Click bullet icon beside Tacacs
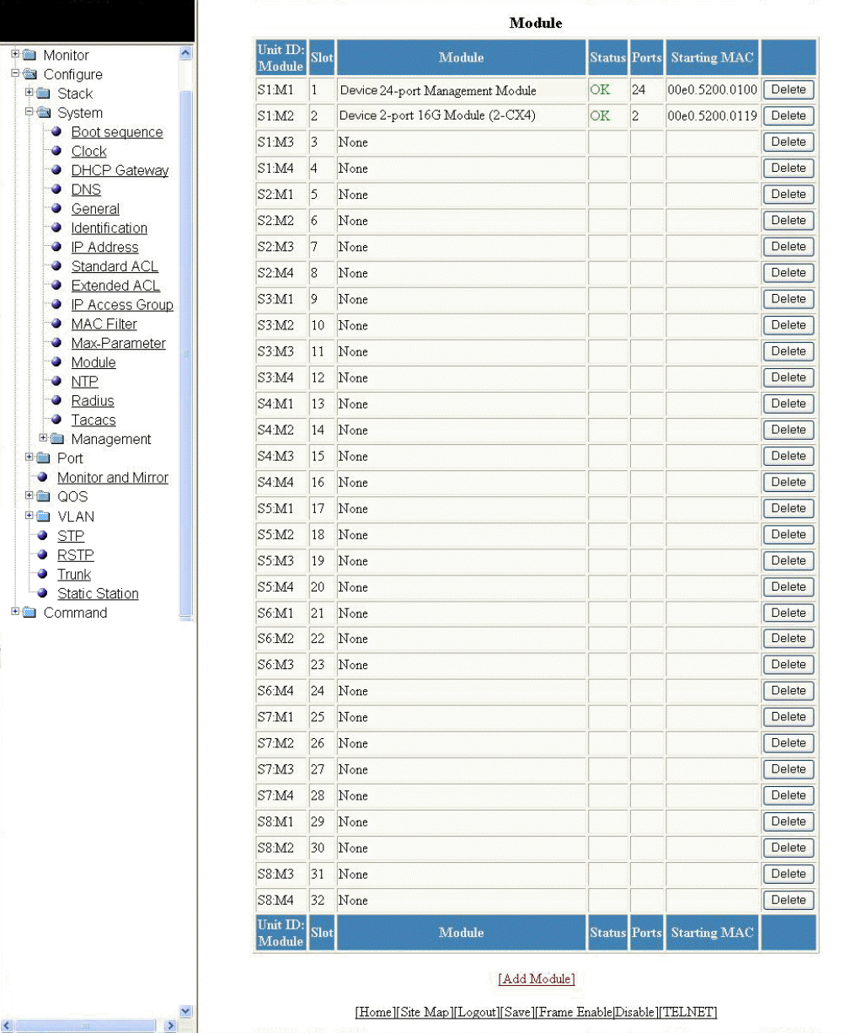 (x=56, y=420)
